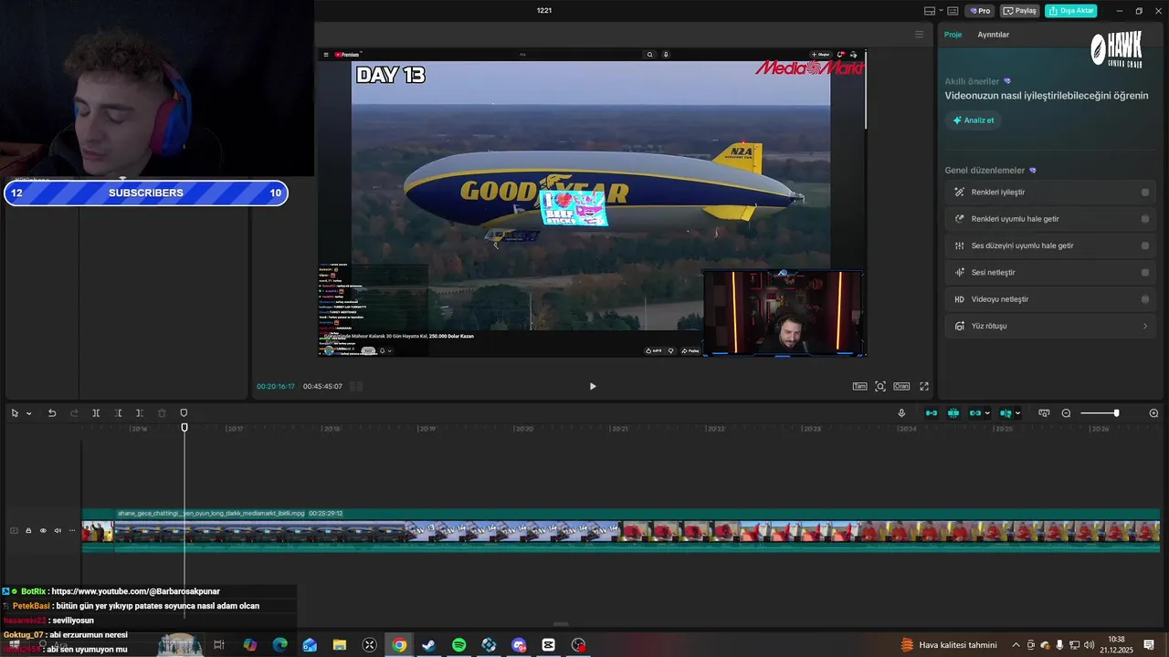Toggle the linkage option

pyautogui.click(x=974, y=413)
